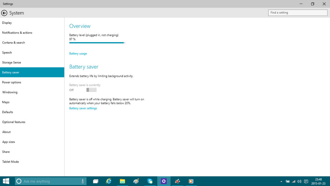The width and height of the screenshot is (330, 186).
Task: Click the Find a setting search box
Action: click(x=298, y=13)
